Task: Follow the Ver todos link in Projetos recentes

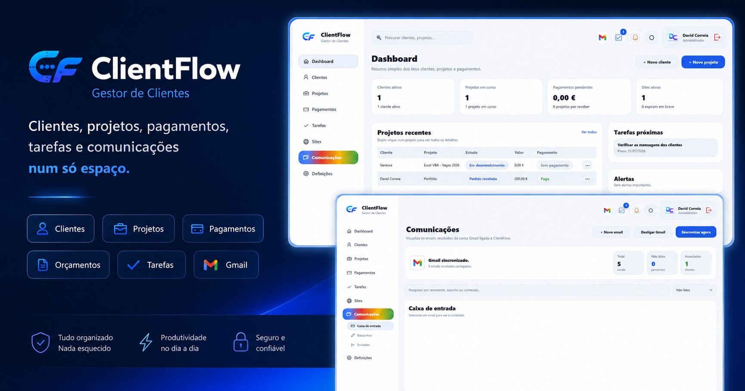Action: (x=589, y=132)
